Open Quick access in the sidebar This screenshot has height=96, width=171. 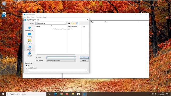tap(29, 29)
